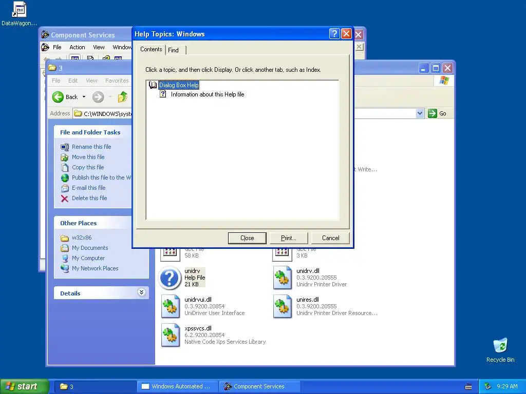
Task: Open the Favorites menu in Explorer window
Action: 117,81
